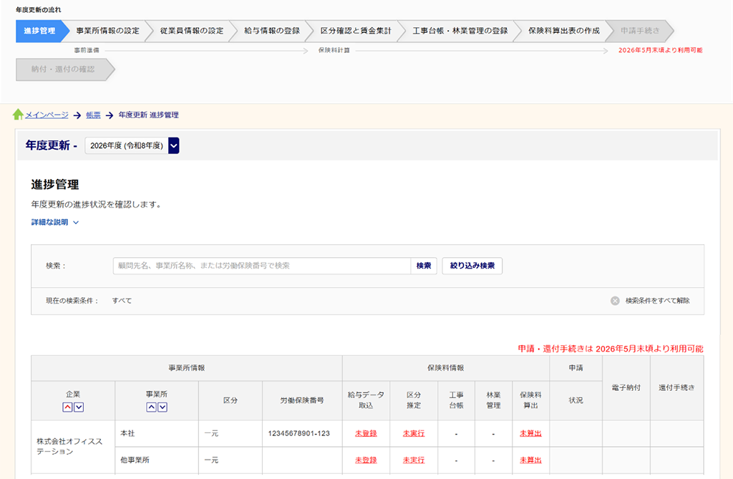Sort 企業 column ascending with up arrow
The image size is (733, 479).
(67, 407)
